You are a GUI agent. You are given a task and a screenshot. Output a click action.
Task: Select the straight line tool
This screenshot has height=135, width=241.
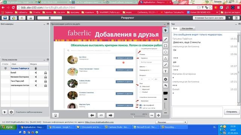165,65
